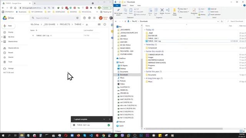
Task: Click Chrome Update button
Action: (106, 8)
